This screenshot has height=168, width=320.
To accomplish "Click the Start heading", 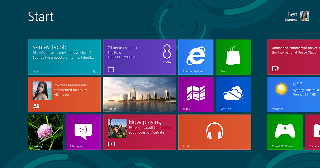I will [x=41, y=17].
